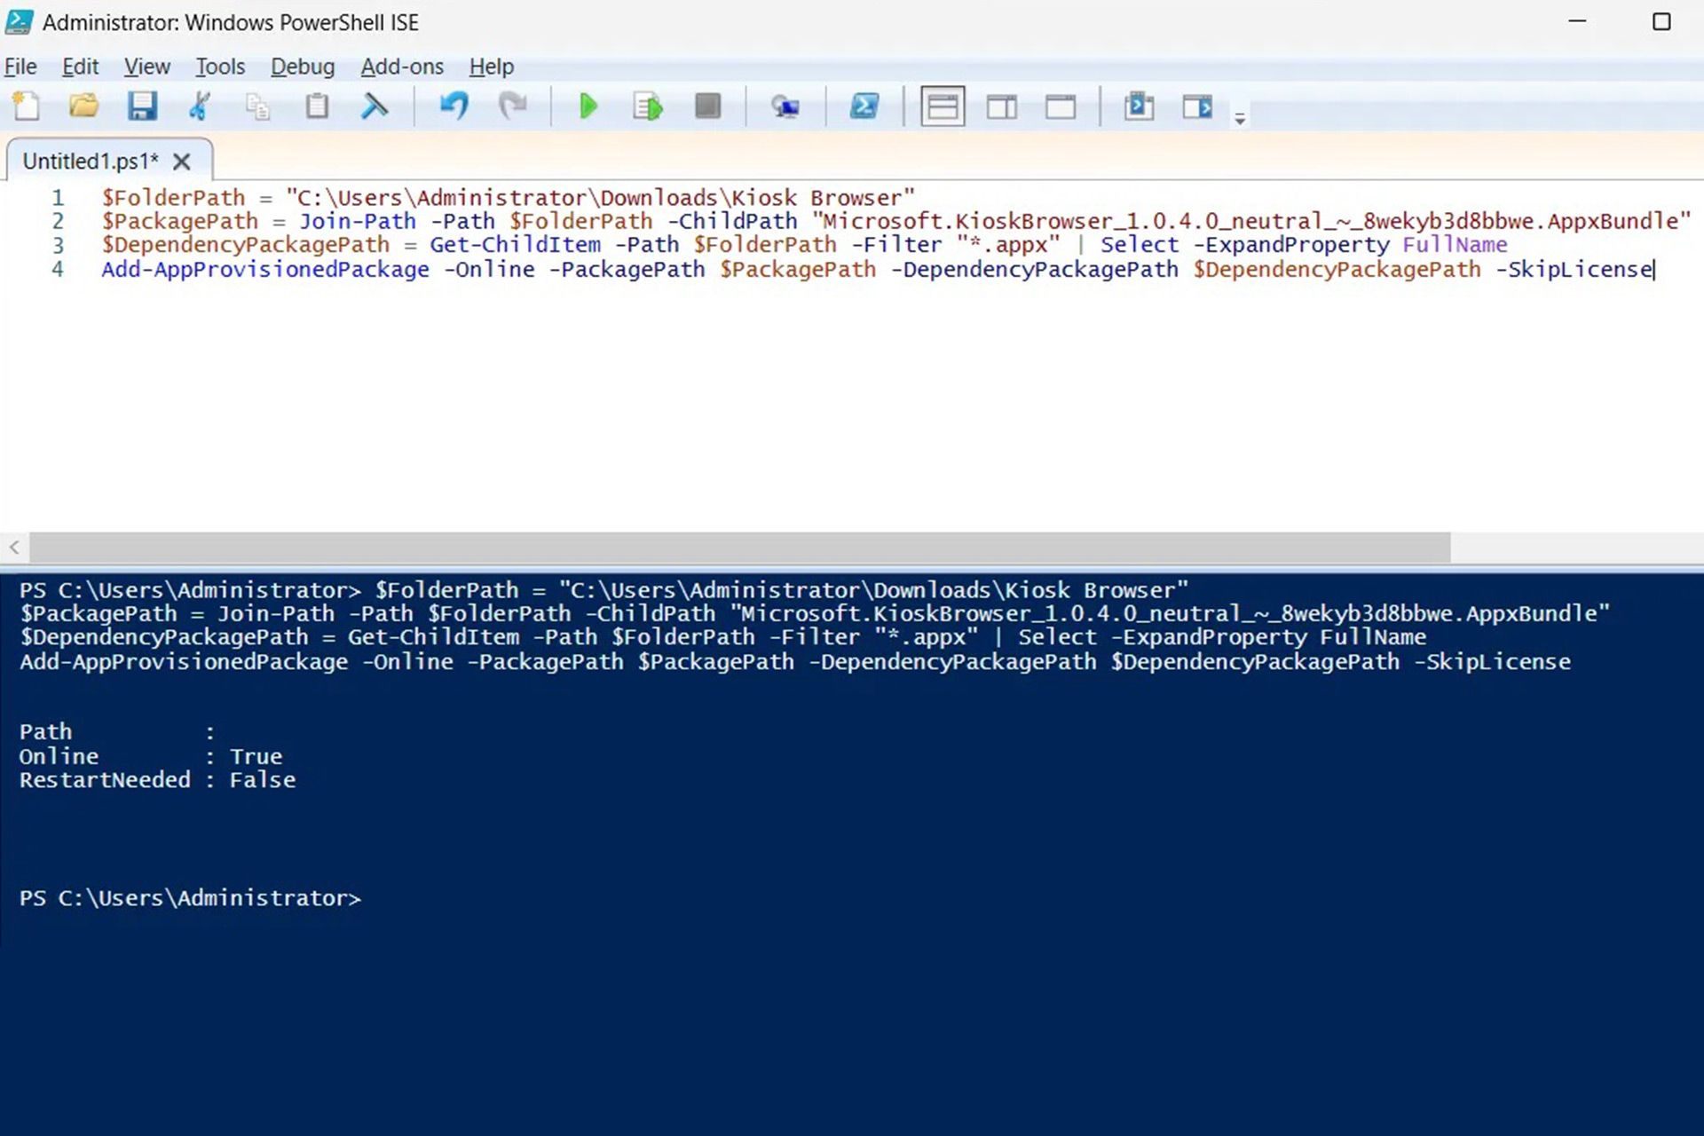
Task: Click the script pane horizontal scrollbar thumb
Action: (x=740, y=547)
